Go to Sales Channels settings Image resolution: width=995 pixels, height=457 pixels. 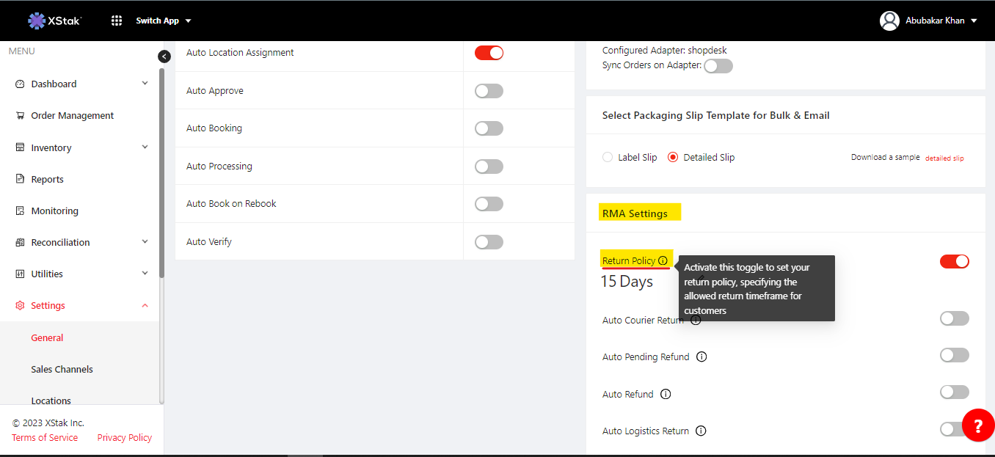[x=62, y=370]
